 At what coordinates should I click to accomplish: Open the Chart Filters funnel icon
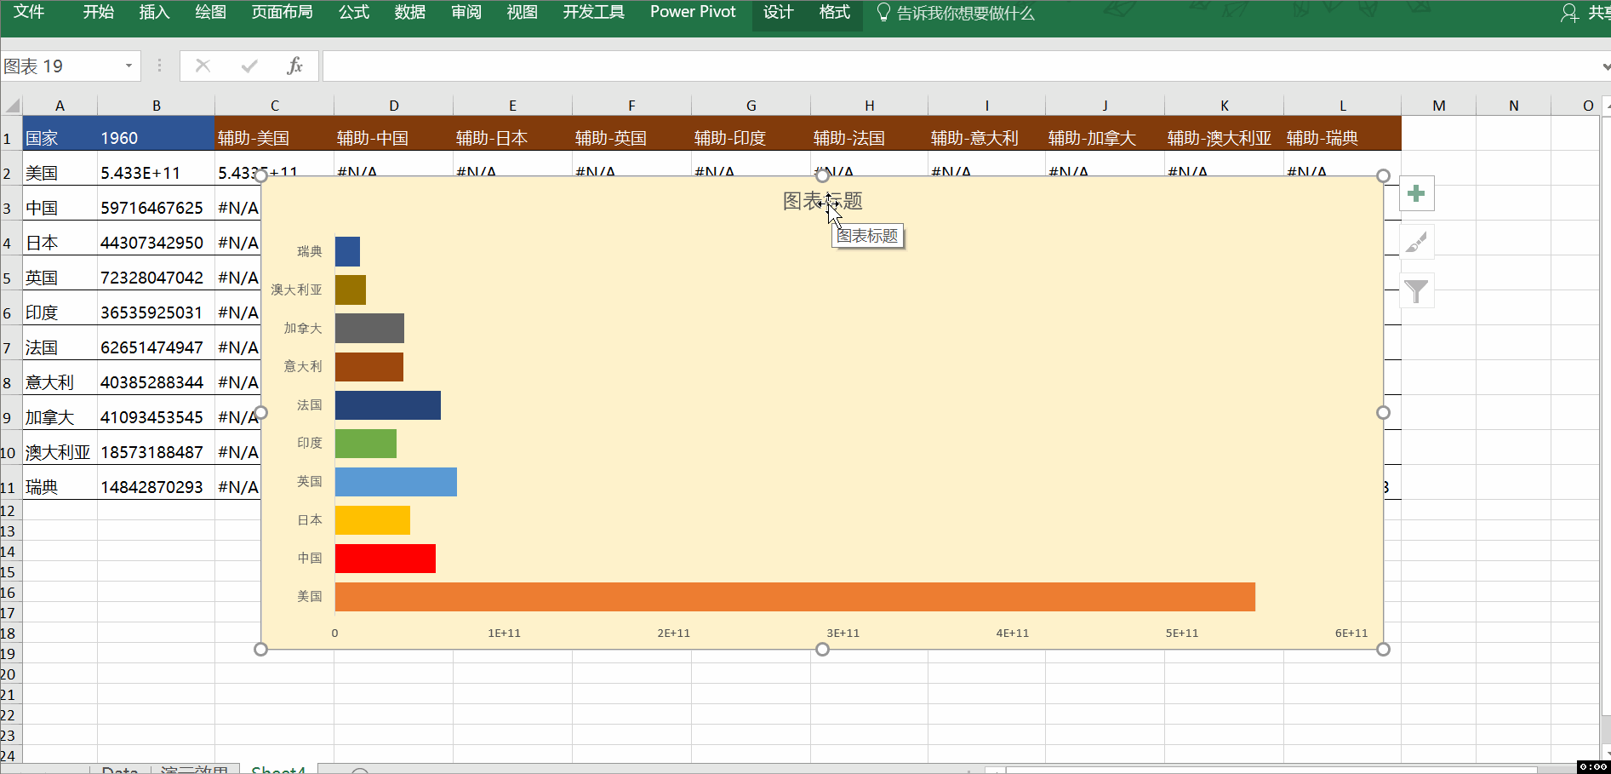tap(1416, 290)
